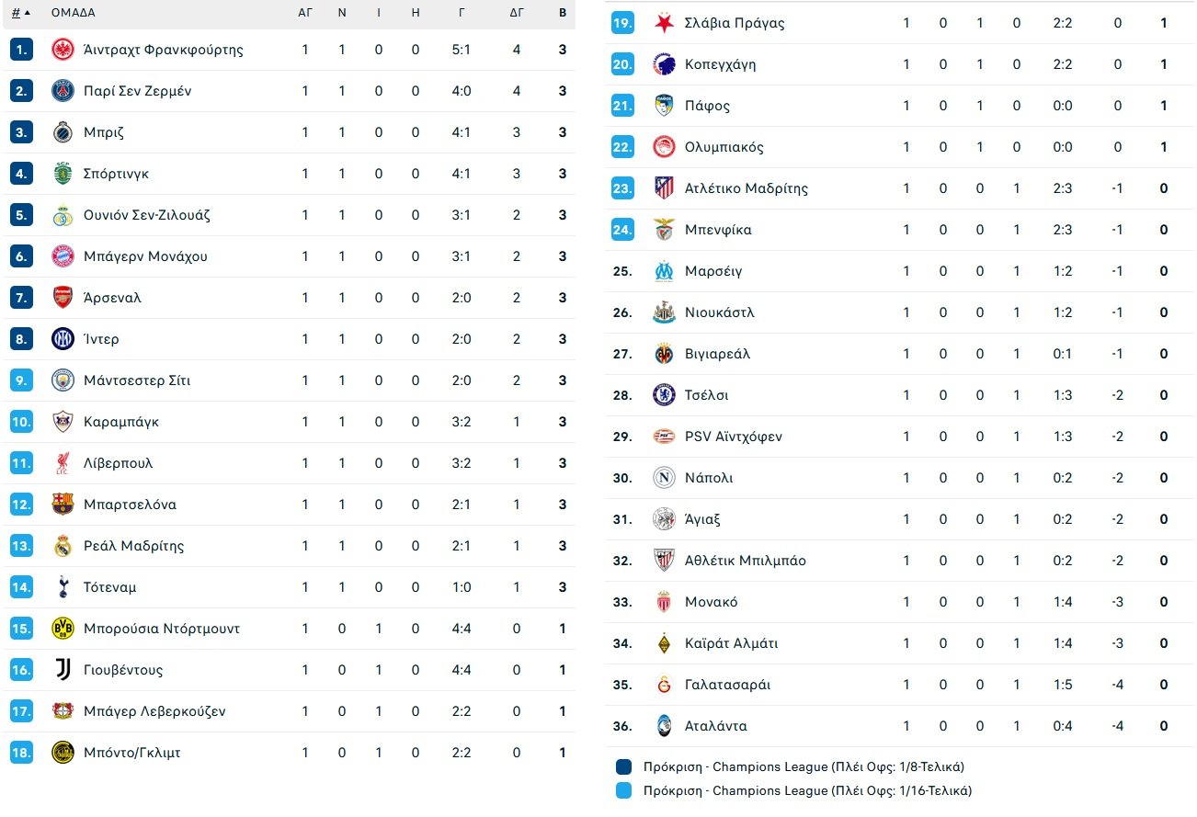1197x817 pixels.
Task: Click the ΟΜΑΔΑ column header
Action: pyautogui.click(x=74, y=13)
